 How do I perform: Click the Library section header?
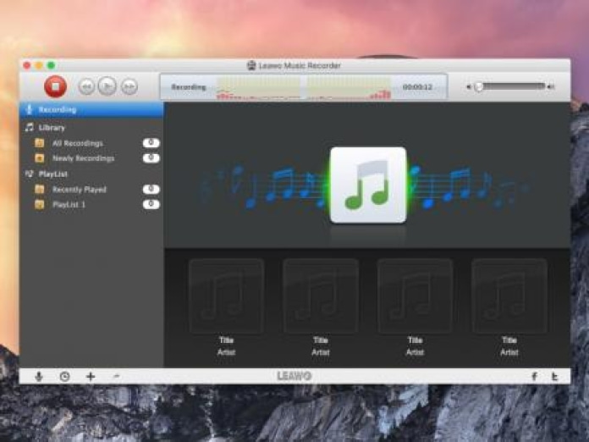(x=52, y=128)
